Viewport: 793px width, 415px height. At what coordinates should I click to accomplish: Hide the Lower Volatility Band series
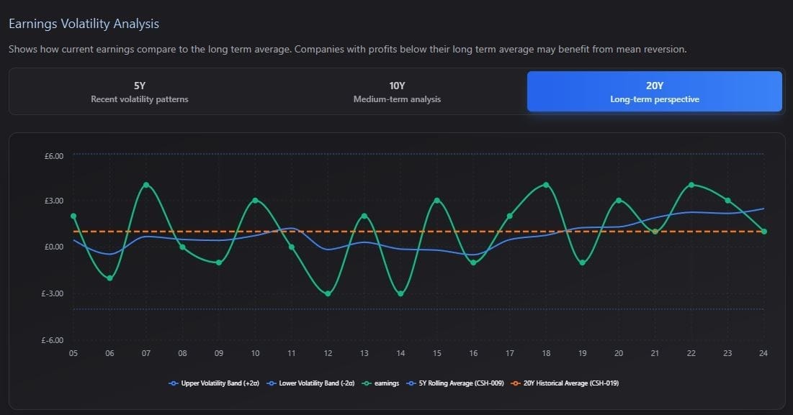tap(310, 383)
